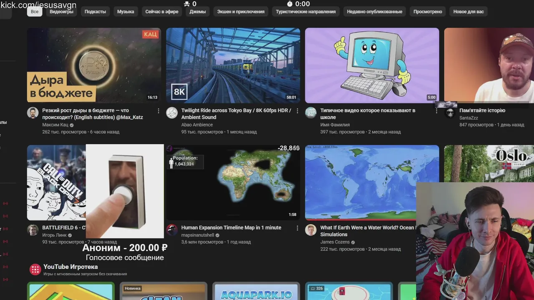Go to channel name 'Имя Фамилия'

coord(335,125)
